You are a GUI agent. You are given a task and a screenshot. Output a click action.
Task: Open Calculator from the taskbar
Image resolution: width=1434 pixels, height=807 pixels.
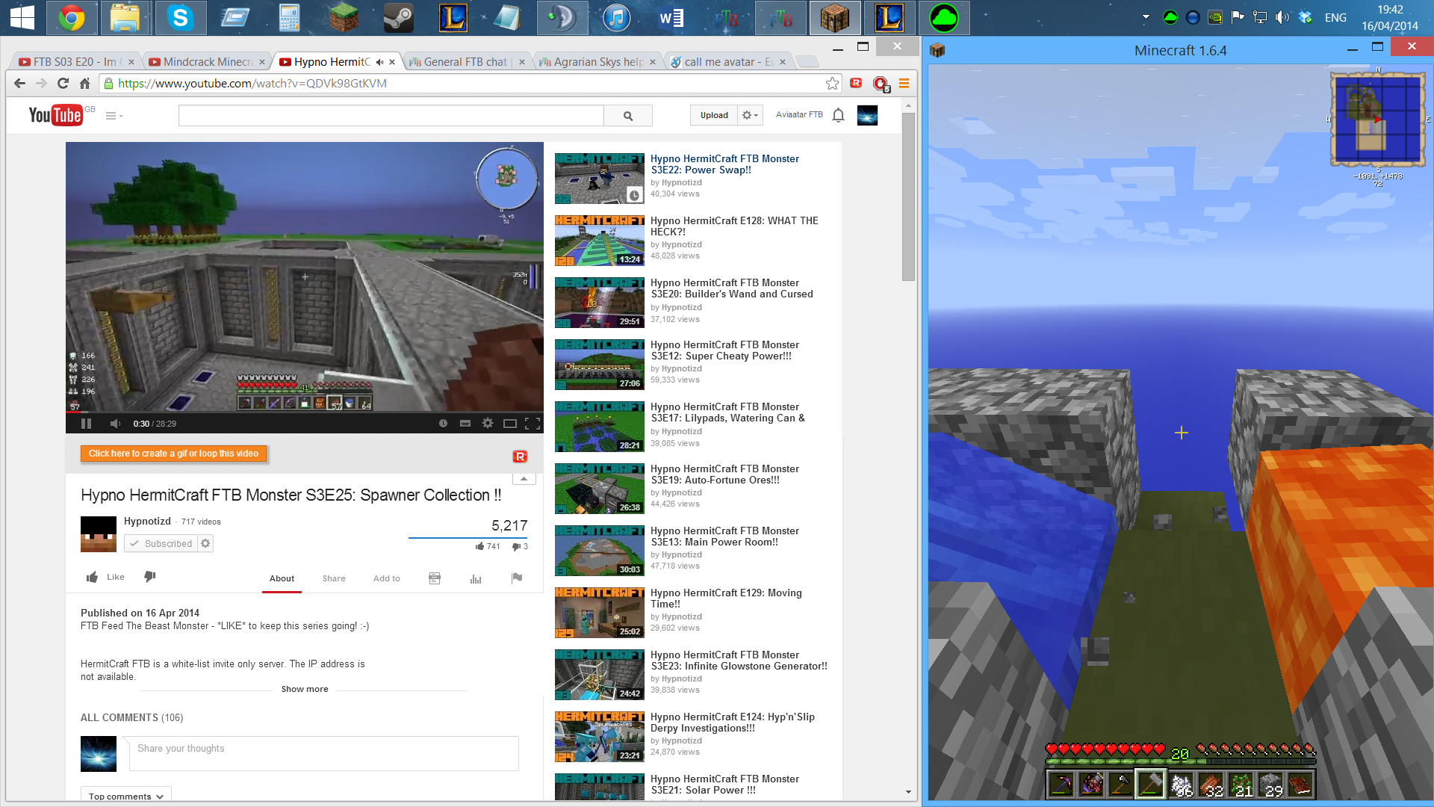(288, 18)
